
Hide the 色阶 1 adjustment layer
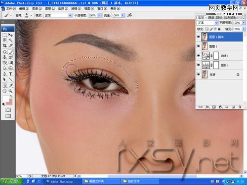[199, 65]
